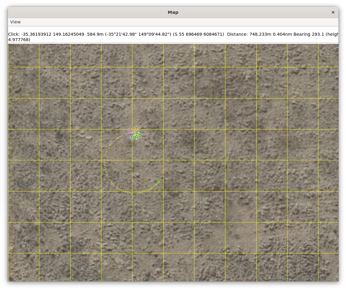Screen dimensions: 346x290
Task: Select the blue vehicle body at cluster center
Action: [132, 133]
